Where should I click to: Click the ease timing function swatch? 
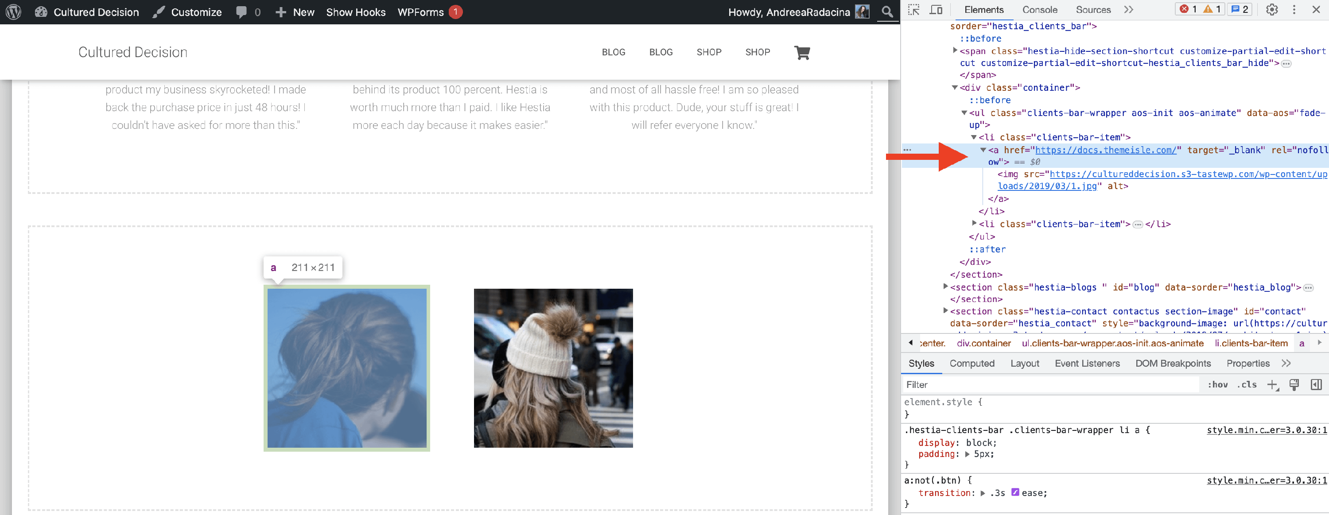click(x=1015, y=492)
